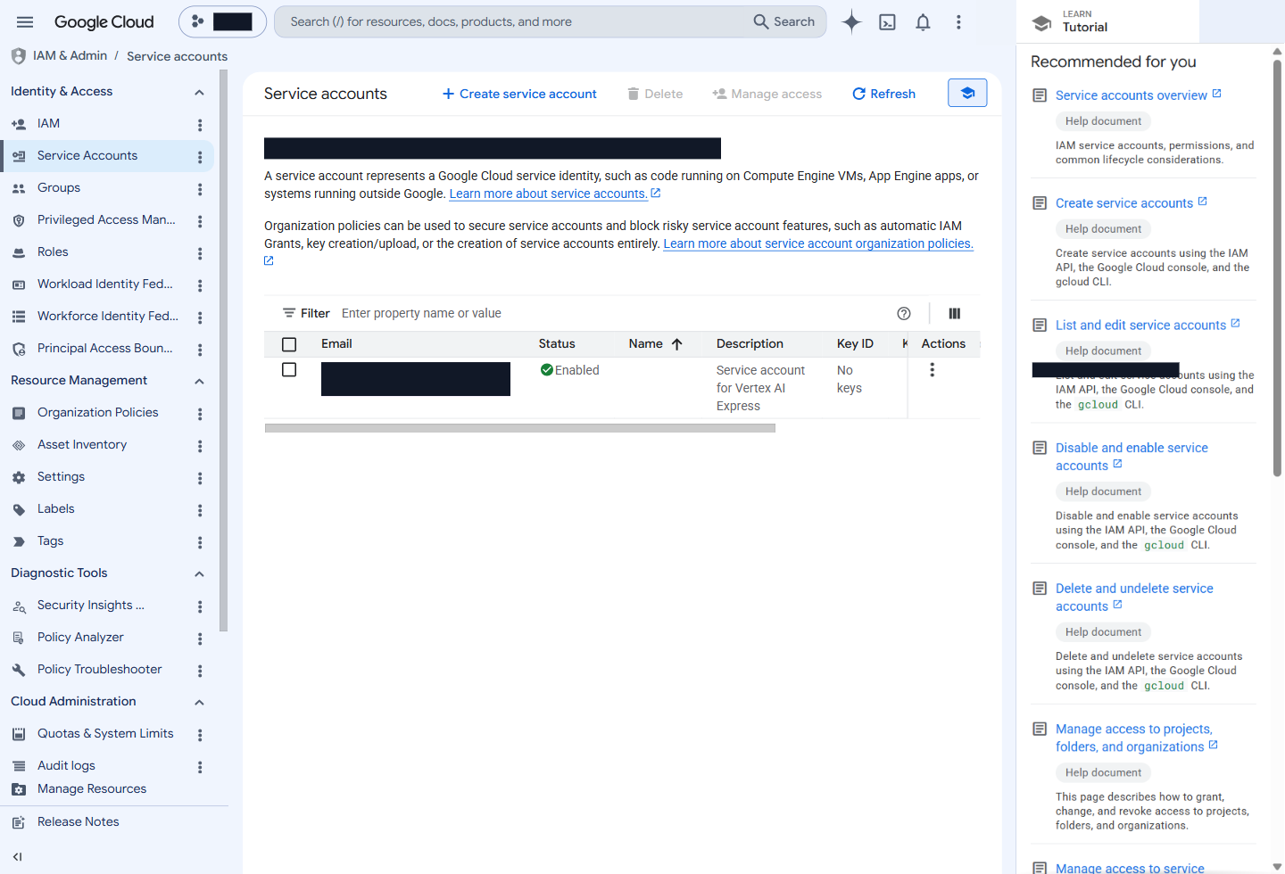The image size is (1285, 874).
Task: Open the more menu for Labels
Action: coord(200,510)
